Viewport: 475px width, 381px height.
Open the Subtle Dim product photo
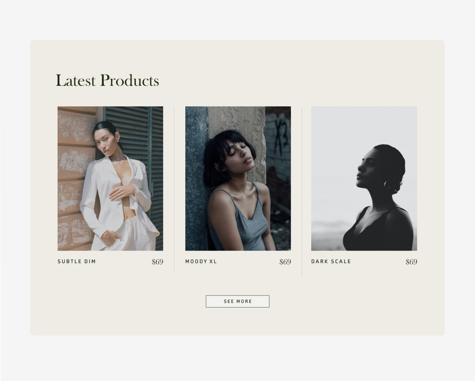[110, 178]
